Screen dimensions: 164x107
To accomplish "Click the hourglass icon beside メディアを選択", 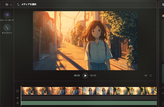I will pos(18,4).
